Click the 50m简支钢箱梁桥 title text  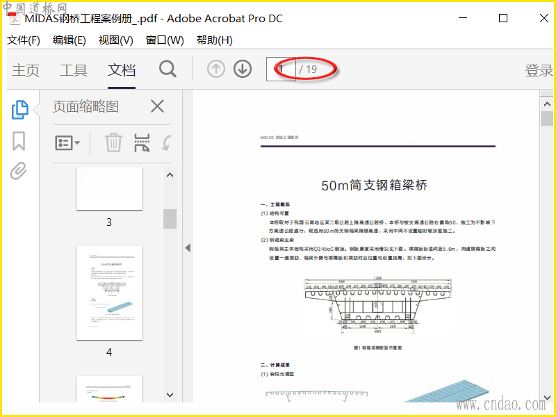click(x=375, y=186)
